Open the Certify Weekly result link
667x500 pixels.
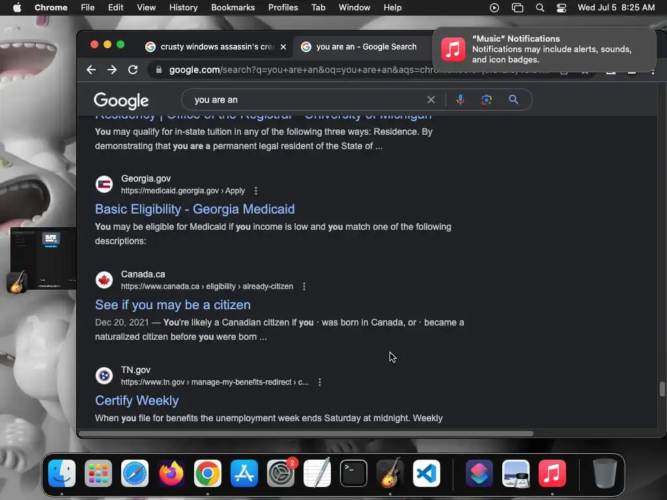click(x=137, y=400)
